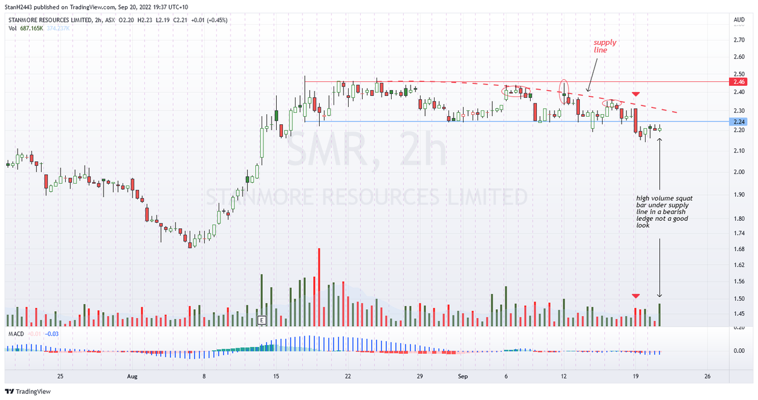Click the TradingView logo at bottom left
This screenshot has height=400, width=758.
[x=28, y=391]
